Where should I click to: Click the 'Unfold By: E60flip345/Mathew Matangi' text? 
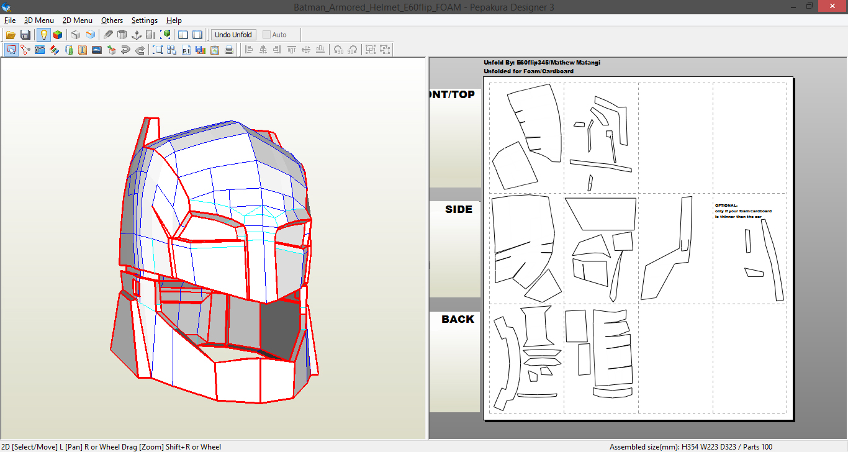pyautogui.click(x=542, y=63)
